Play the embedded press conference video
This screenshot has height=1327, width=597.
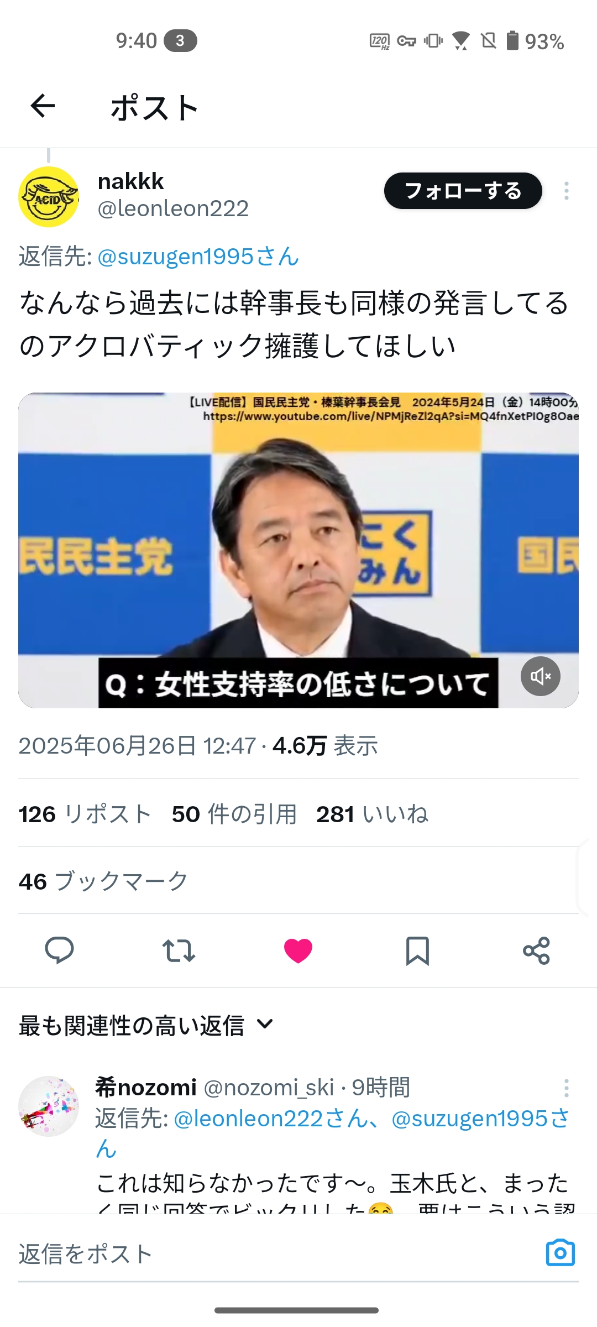298,550
